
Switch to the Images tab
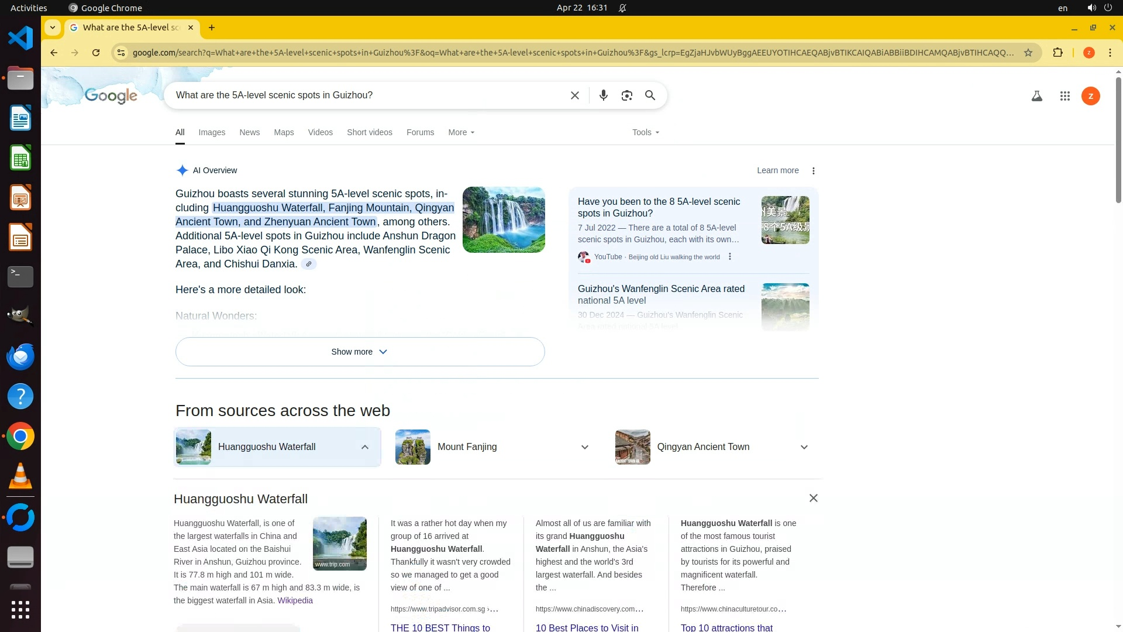coord(212,132)
